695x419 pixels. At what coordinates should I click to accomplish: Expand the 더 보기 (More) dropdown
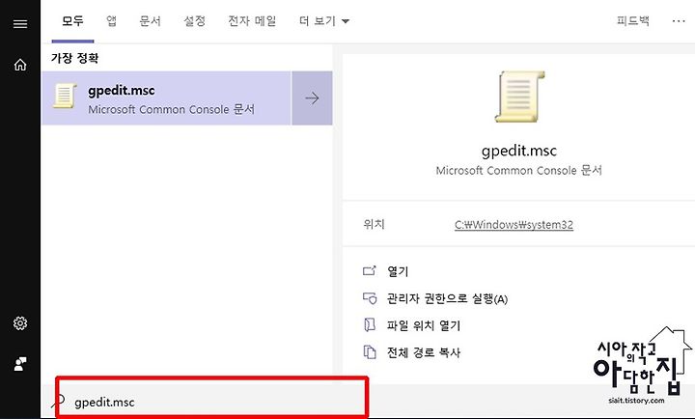coord(324,21)
